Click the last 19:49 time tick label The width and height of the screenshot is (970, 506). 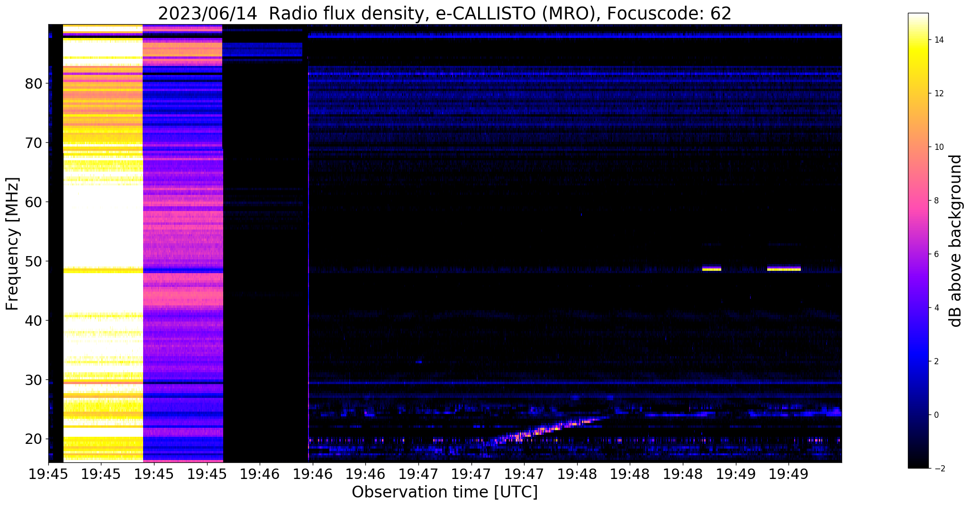pos(789,473)
